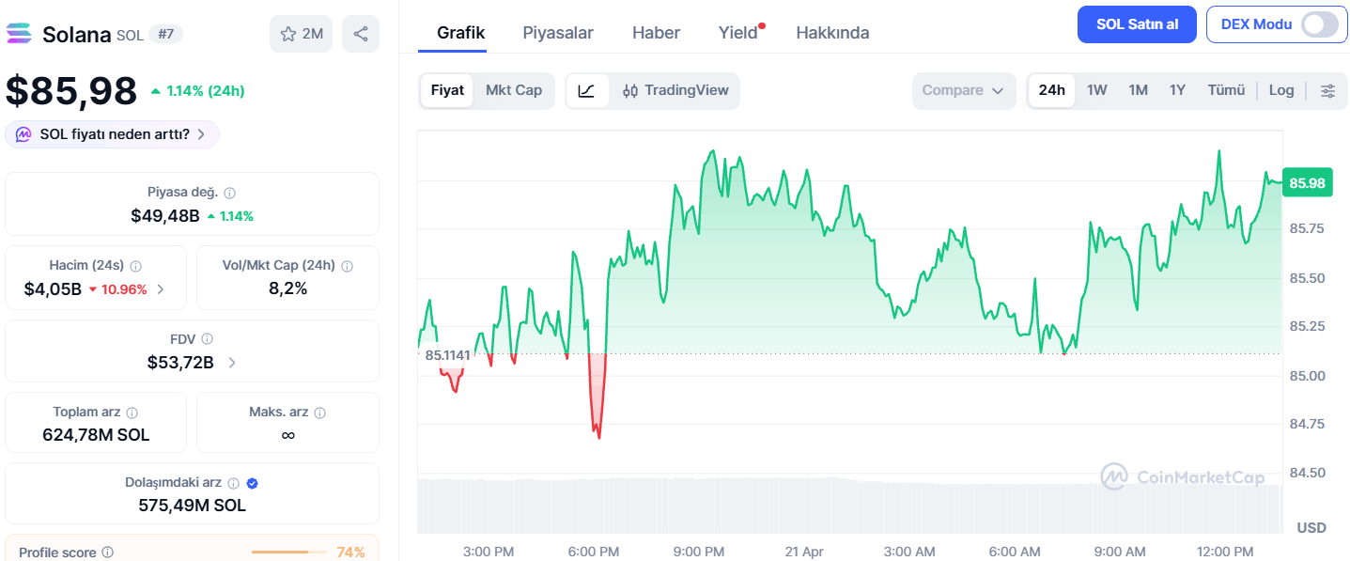Click the 575,49M SOL circulating supply value
Viewport: 1350px width, 561px height.
[x=192, y=506]
